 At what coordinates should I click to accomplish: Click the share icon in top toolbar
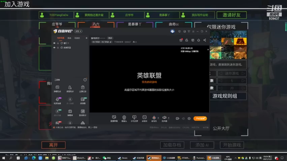pos(204,40)
